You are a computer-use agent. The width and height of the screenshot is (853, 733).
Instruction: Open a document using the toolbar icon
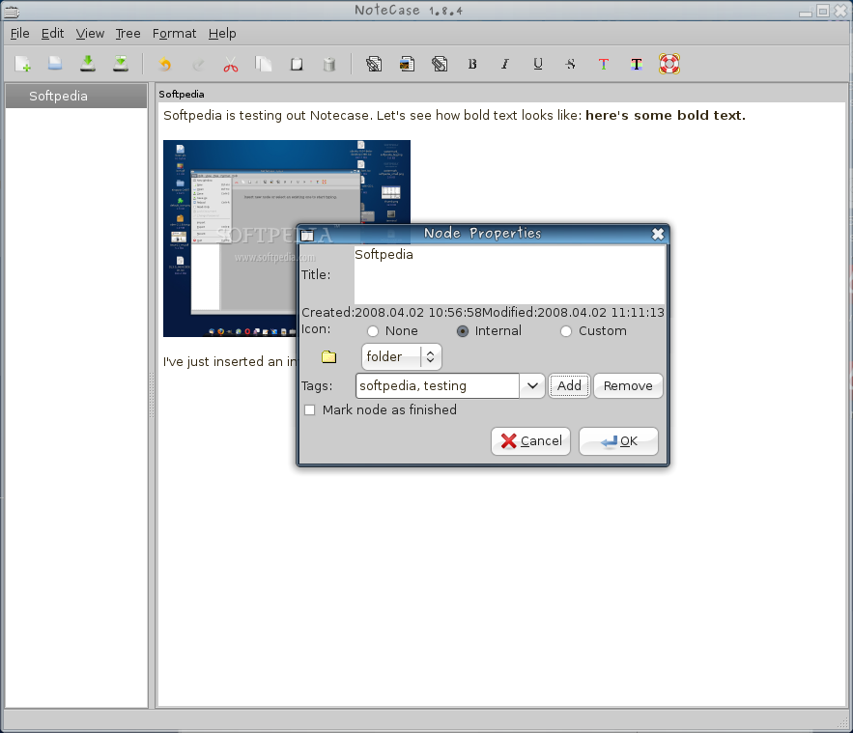[55, 64]
